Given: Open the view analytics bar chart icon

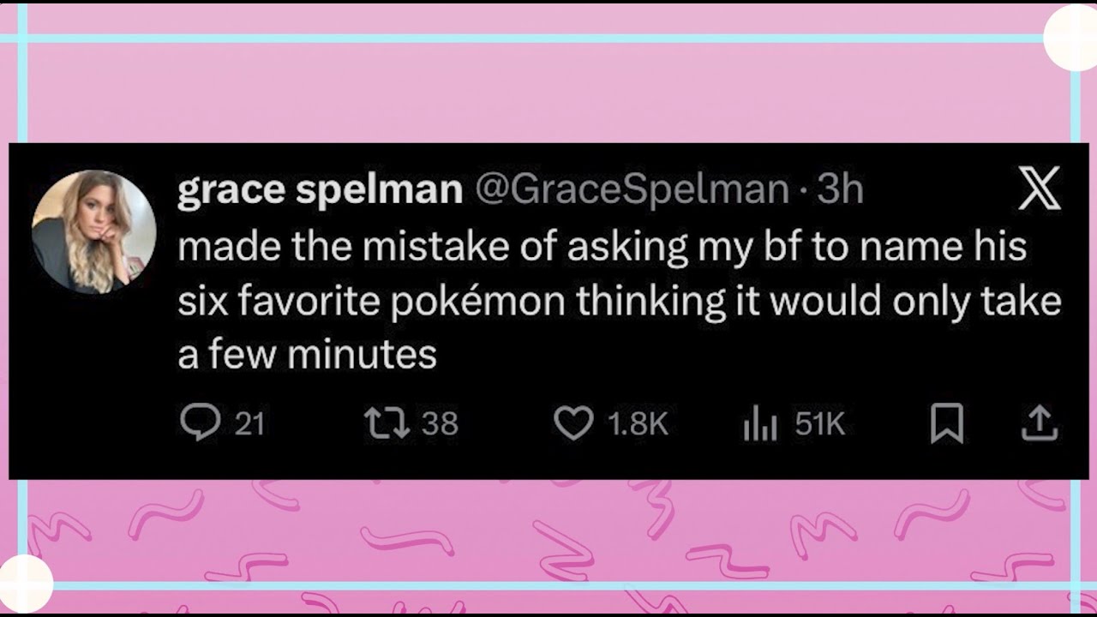Looking at the screenshot, I should pos(759,423).
